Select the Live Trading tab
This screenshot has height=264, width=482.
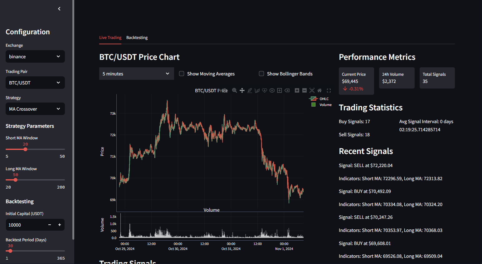click(110, 37)
